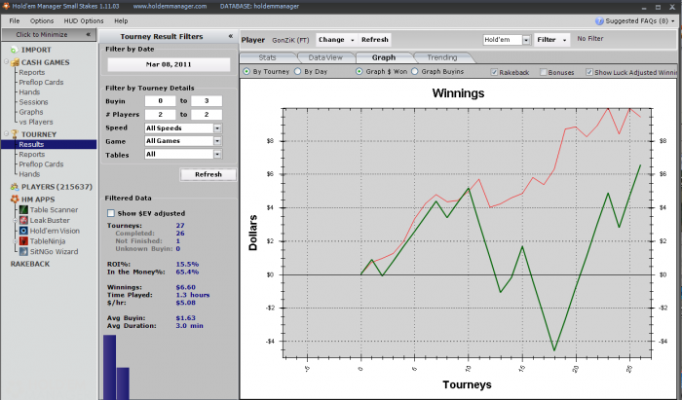Viewport: 682px width, 400px height.
Task: Click the Tourney trophy icon
Action: (15, 134)
